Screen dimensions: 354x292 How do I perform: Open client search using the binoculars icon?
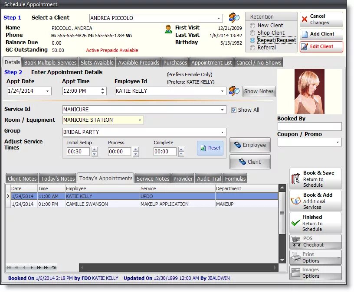234,18
